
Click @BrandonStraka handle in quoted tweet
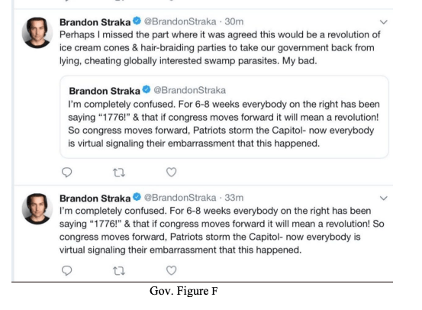pos(189,90)
